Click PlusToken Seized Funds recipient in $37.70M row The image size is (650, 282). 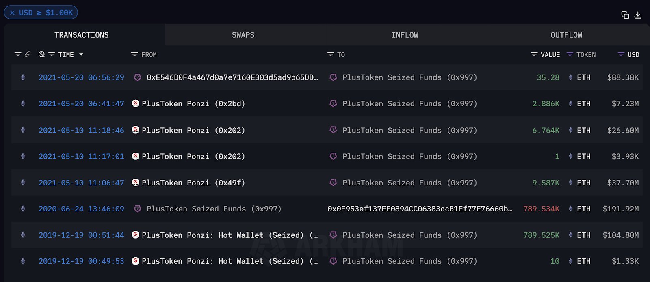[409, 183]
